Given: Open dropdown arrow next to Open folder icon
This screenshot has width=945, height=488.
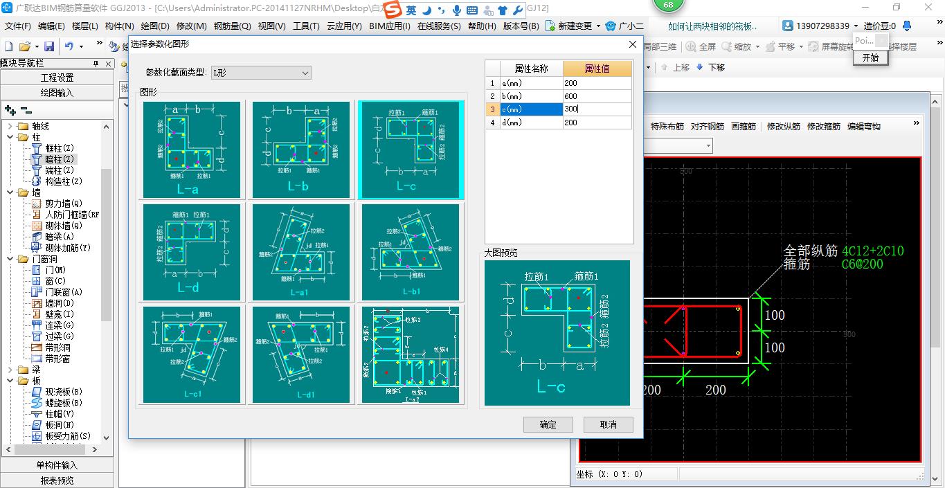Looking at the screenshot, I should [x=36, y=46].
